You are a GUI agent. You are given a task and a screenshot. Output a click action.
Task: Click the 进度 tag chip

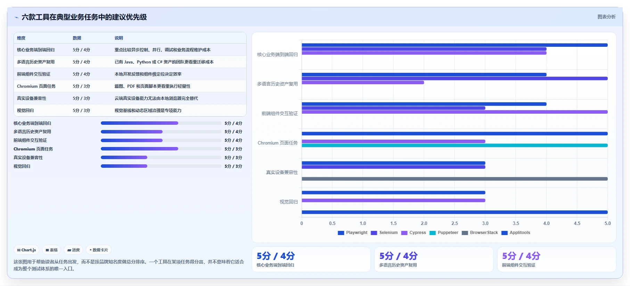click(73, 250)
